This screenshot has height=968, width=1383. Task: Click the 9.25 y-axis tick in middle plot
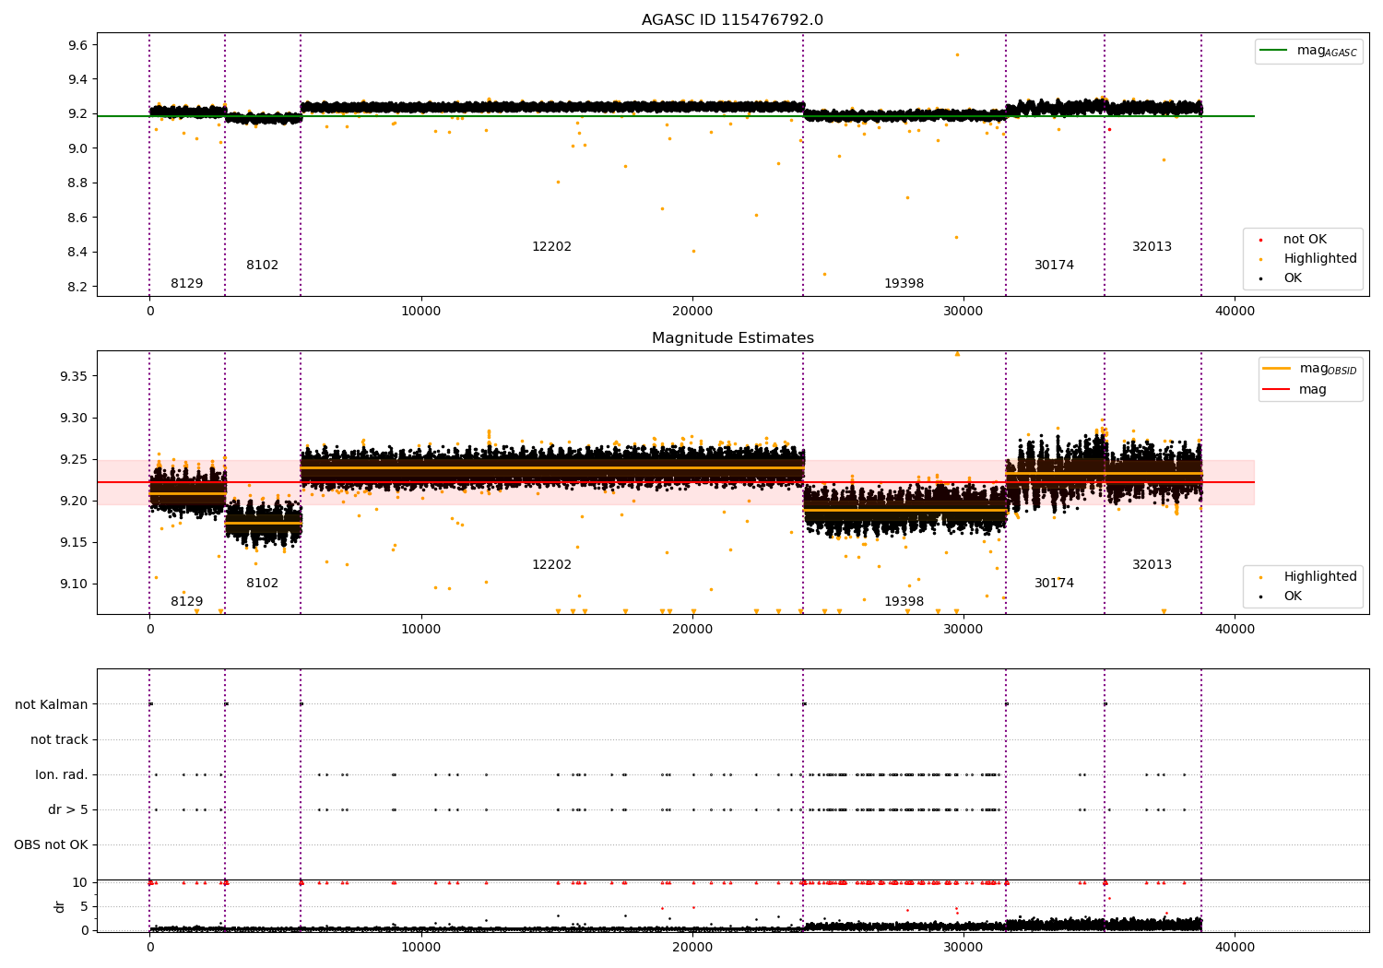tap(75, 459)
